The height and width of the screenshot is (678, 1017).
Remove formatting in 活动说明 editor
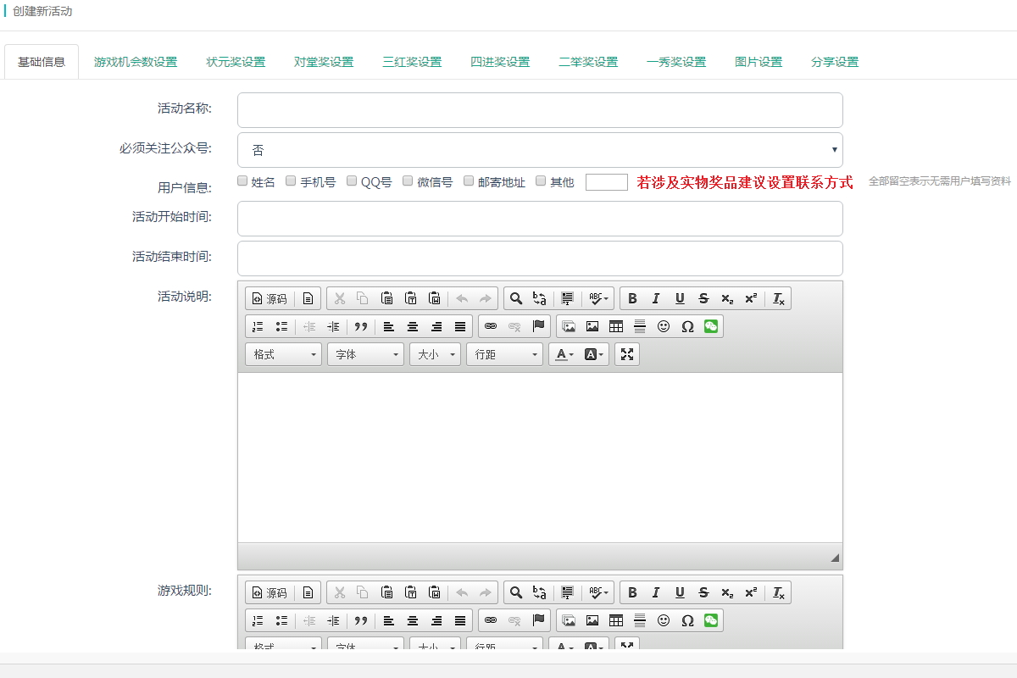(x=779, y=298)
